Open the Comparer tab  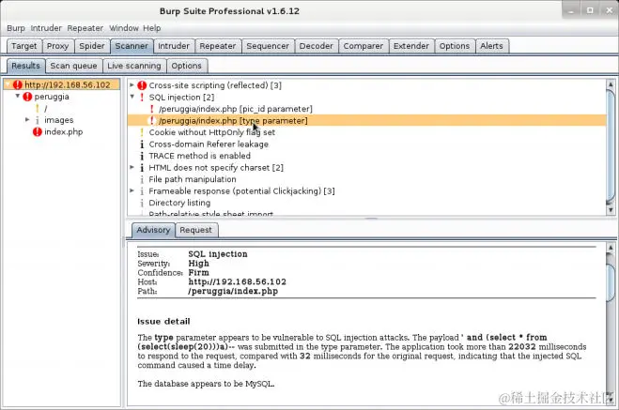point(364,46)
